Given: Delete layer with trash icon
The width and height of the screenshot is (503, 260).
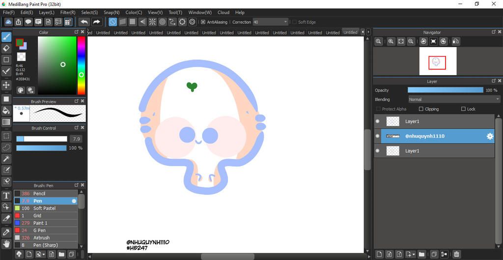Looking at the screenshot, I should coord(457,254).
